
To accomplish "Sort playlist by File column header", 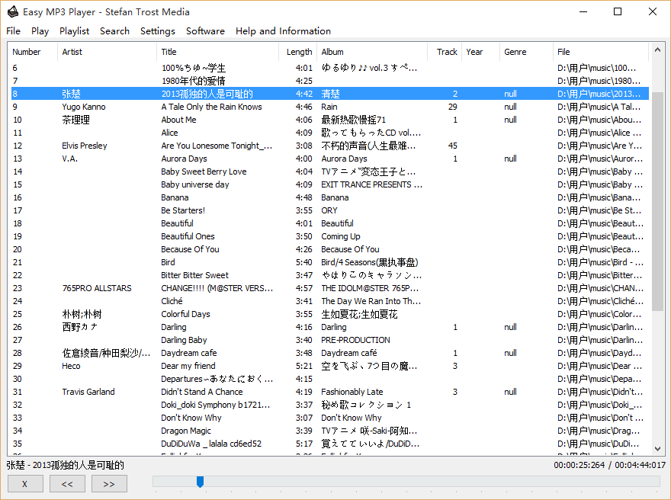I will pos(601,52).
